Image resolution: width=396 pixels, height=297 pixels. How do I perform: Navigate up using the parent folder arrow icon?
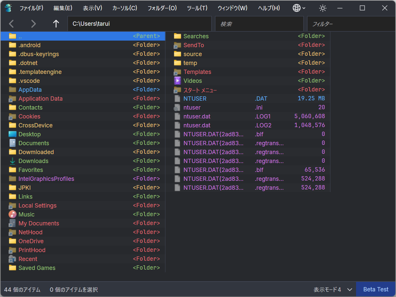[56, 23]
